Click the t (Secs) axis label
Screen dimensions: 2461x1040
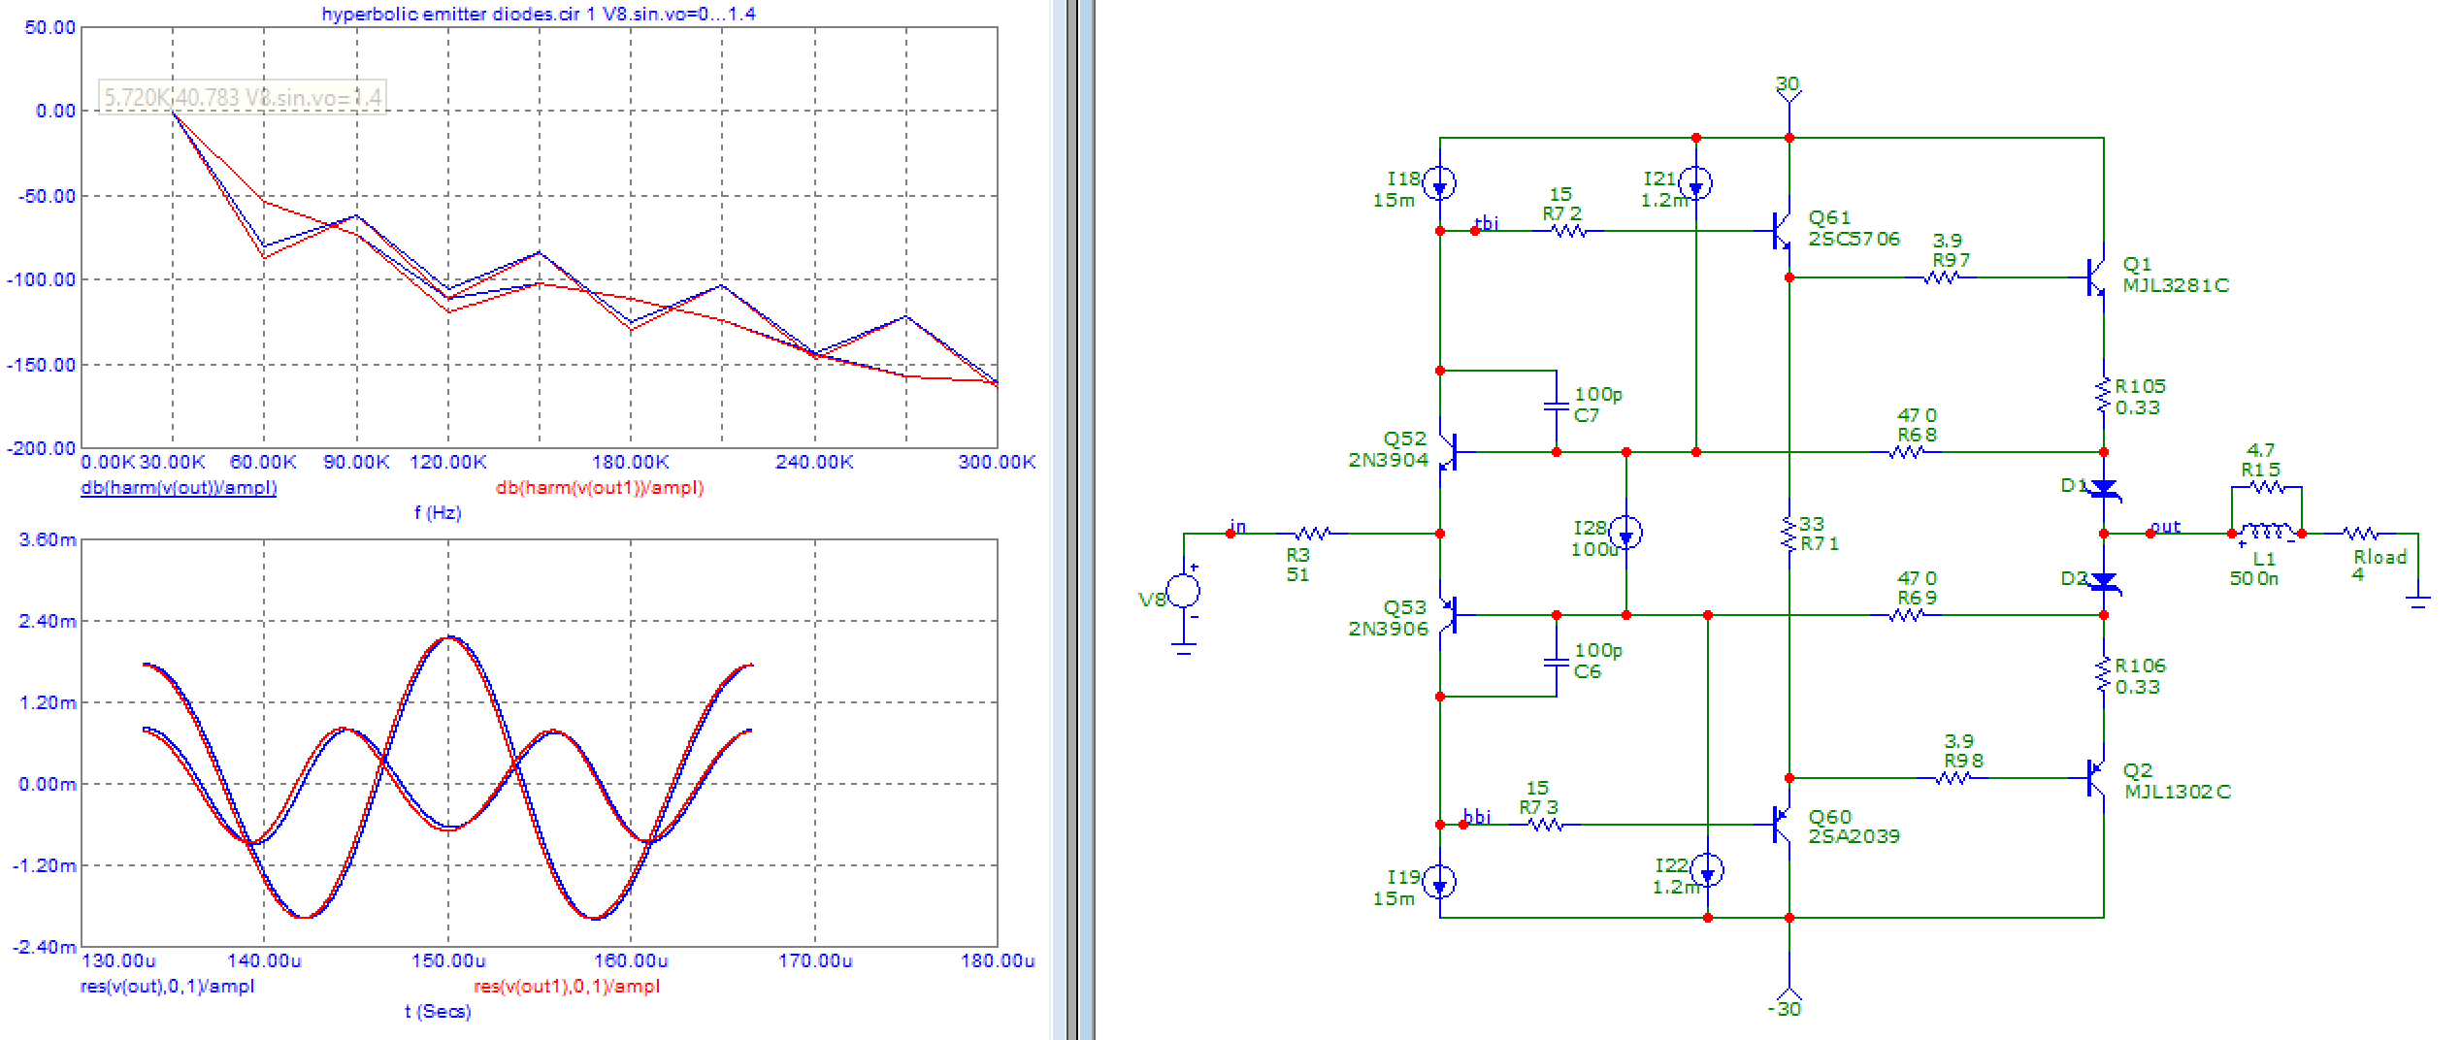[438, 1011]
